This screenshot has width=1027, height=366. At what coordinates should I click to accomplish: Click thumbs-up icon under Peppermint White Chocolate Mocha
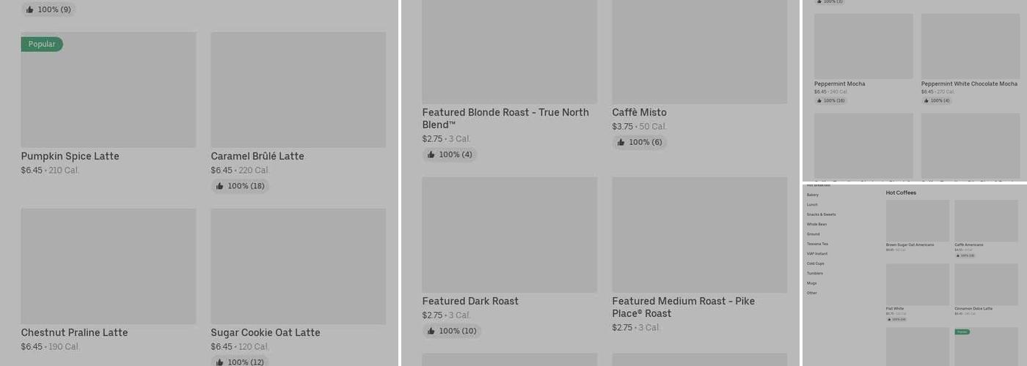[x=926, y=100]
